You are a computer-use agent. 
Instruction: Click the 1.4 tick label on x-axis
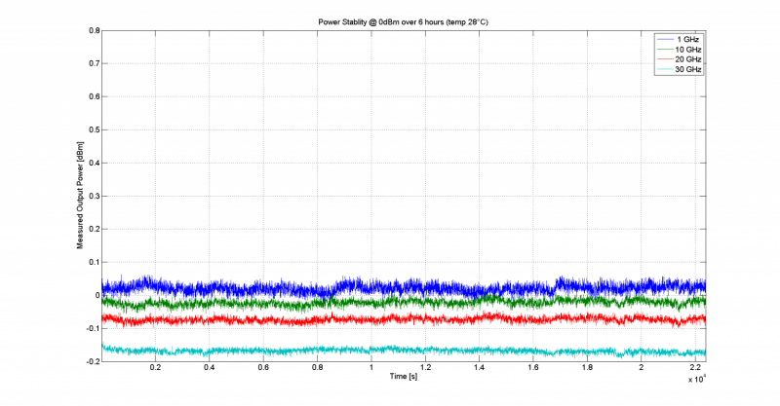coord(479,368)
